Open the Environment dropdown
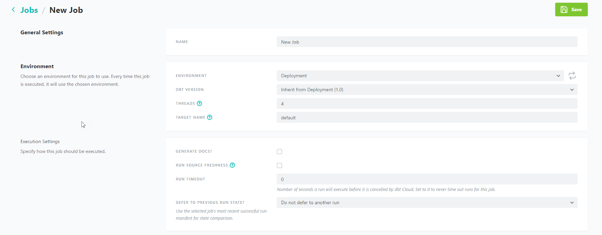Viewport: 602px width, 235px height. point(420,76)
